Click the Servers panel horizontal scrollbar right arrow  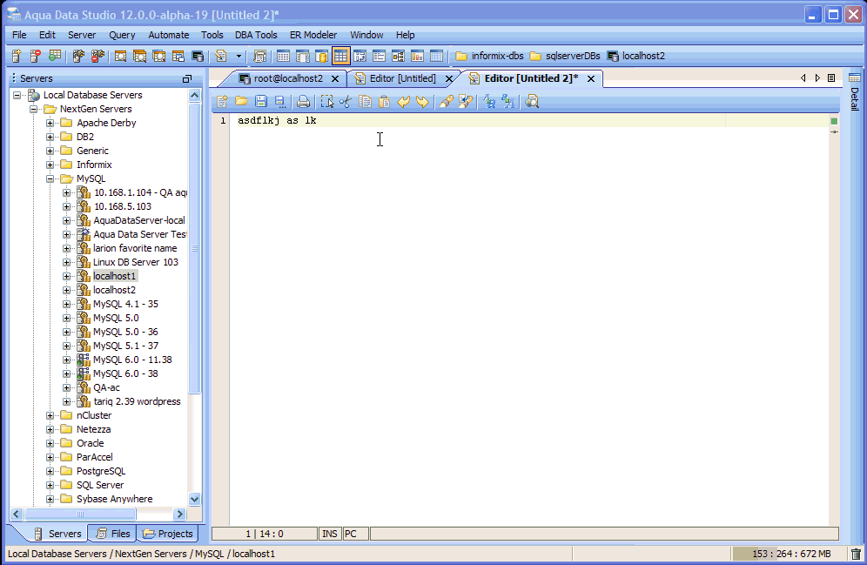coord(179,515)
